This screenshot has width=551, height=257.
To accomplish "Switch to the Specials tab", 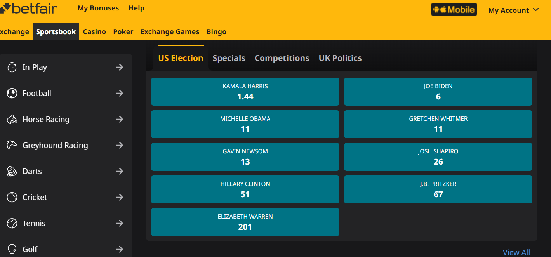I will point(229,58).
